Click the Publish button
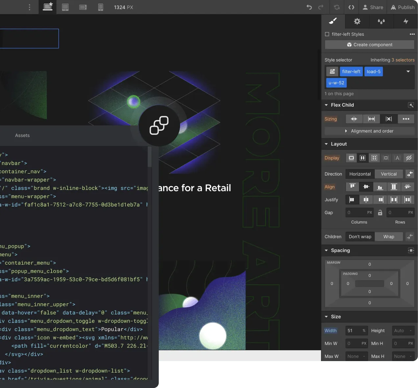Image resolution: width=418 pixels, height=388 pixels. point(403,7)
